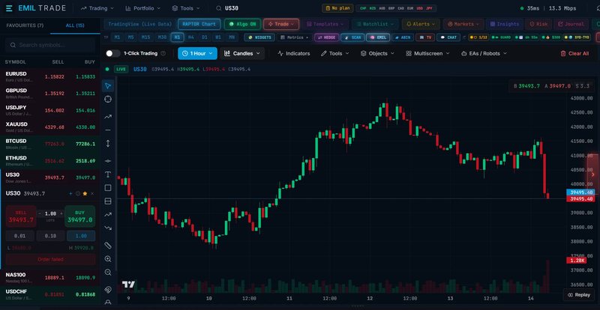Select the 1.00 lot size preset
Viewport: 600px width, 310px height.
[81, 236]
